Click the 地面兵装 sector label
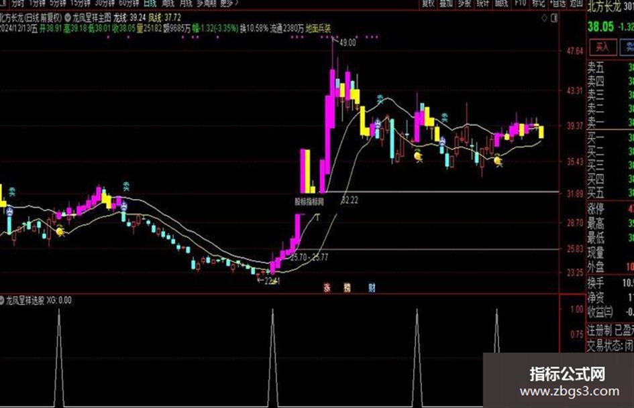Screen dimensions: 634x408 pyautogui.click(x=318, y=29)
